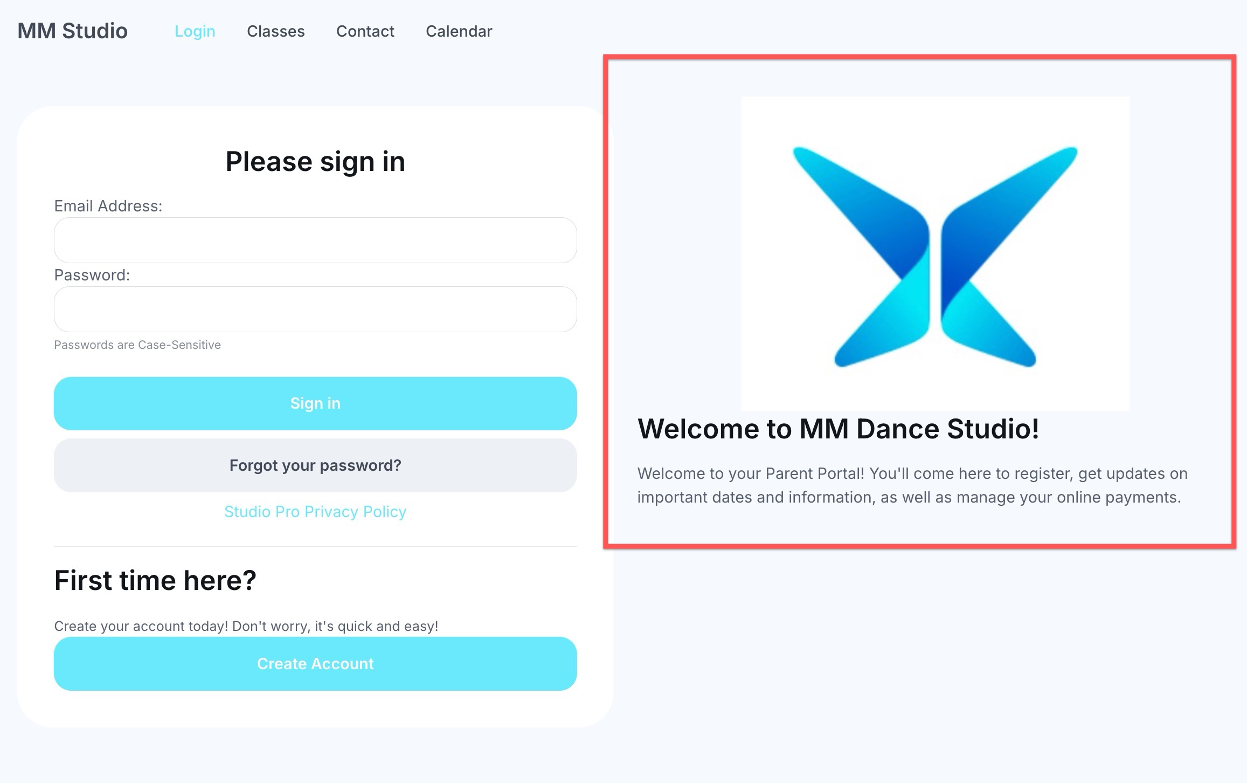Focus the Password input field
Image resolution: width=1247 pixels, height=783 pixels.
click(315, 309)
